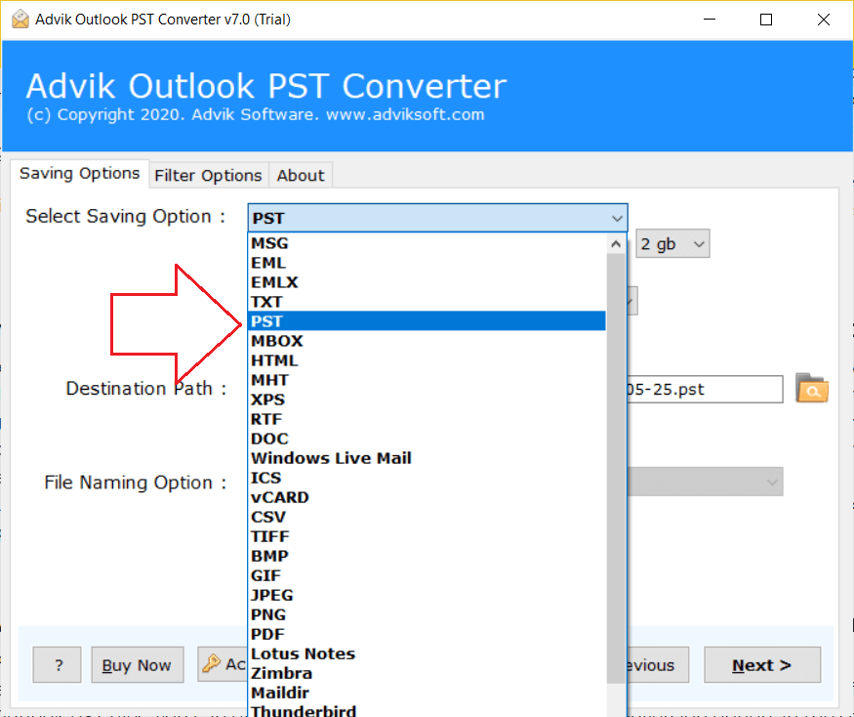This screenshot has width=854, height=717.
Task: Click the Buy Now button
Action: [137, 665]
